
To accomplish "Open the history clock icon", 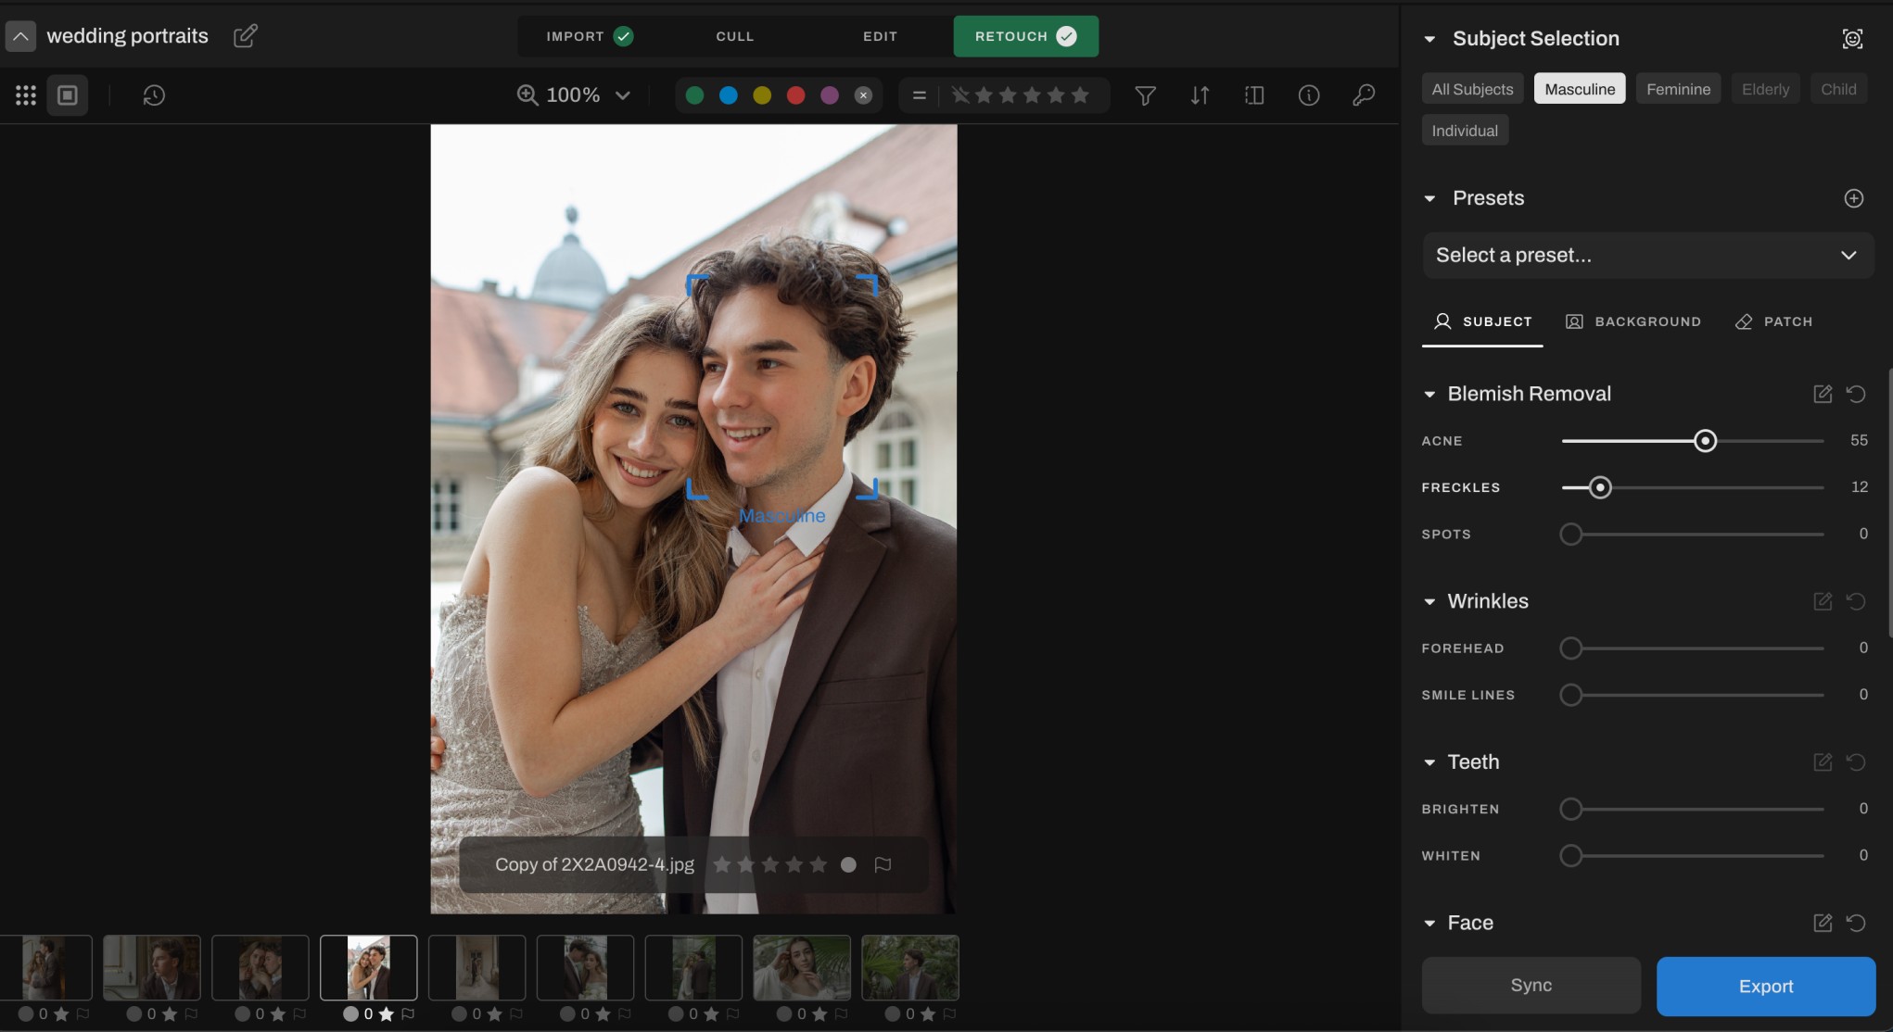I will pos(154,95).
